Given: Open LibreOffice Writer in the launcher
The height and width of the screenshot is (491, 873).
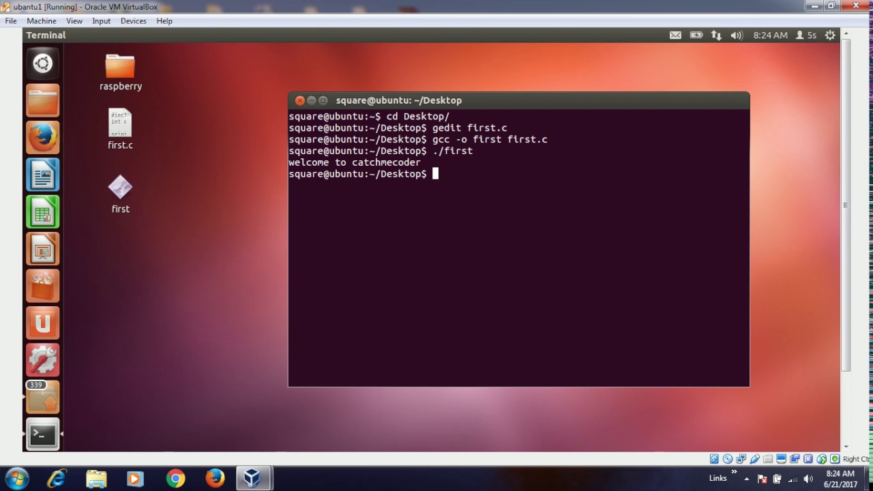Looking at the screenshot, I should tap(42, 175).
